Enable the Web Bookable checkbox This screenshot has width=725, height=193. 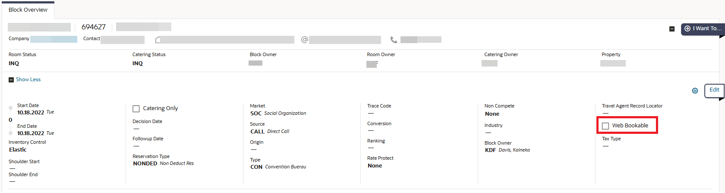point(605,126)
